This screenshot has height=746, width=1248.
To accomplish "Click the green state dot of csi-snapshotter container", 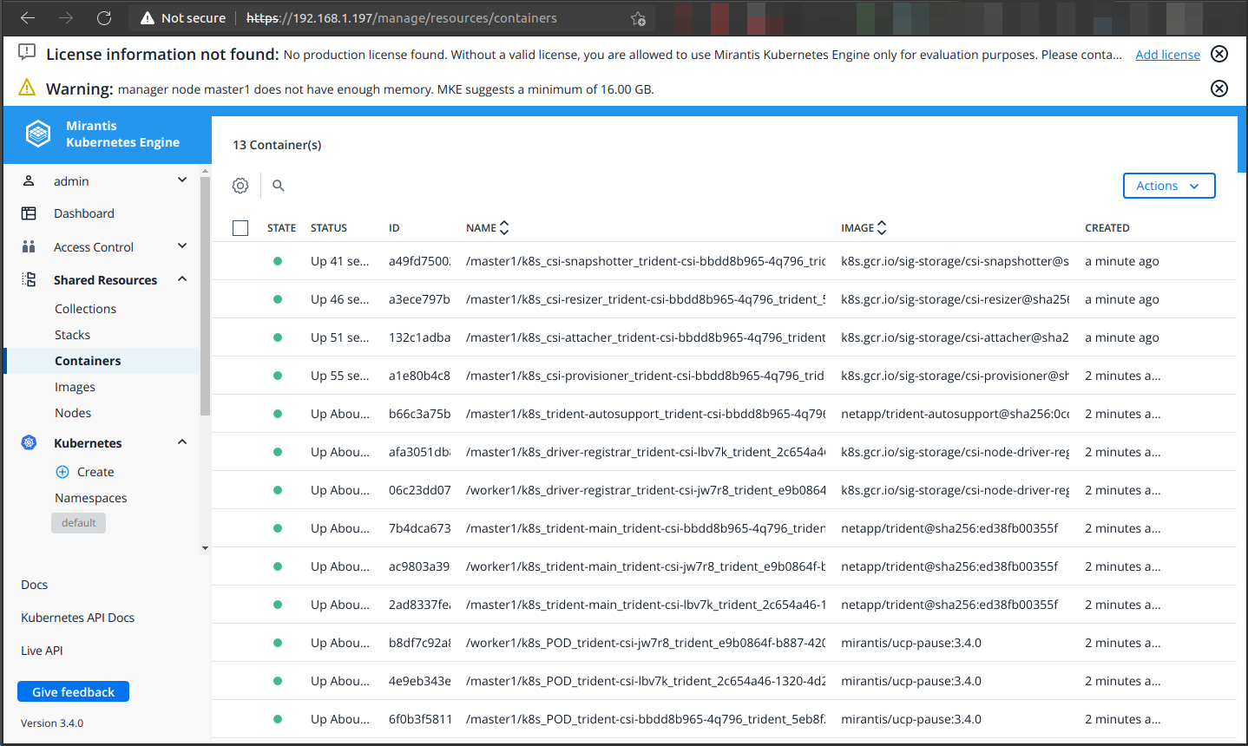I will pos(278,261).
